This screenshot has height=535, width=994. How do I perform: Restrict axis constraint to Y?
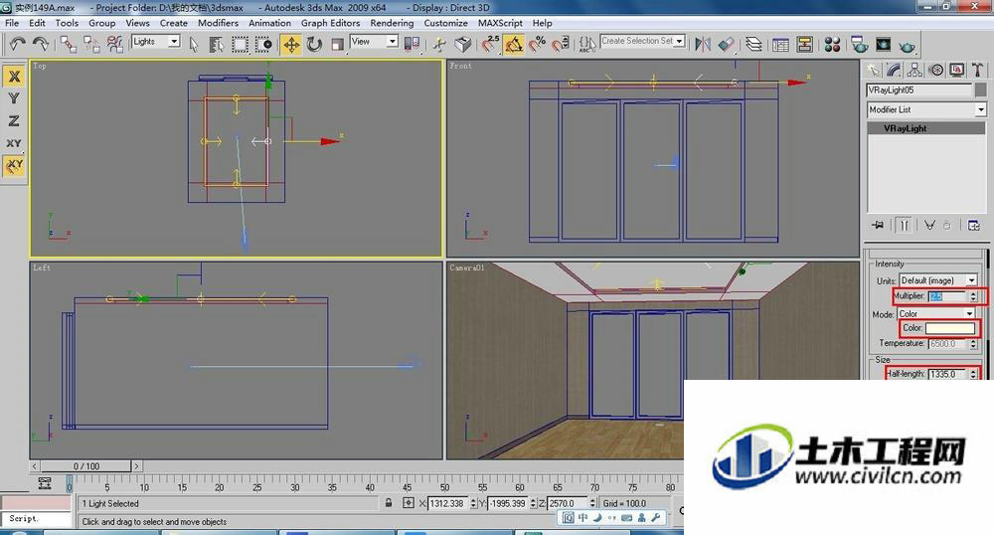click(x=14, y=98)
